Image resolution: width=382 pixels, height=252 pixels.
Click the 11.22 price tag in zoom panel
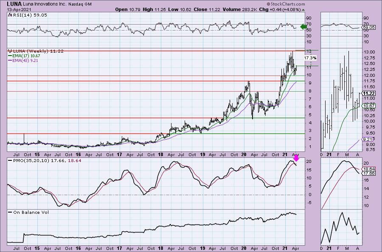click(369, 93)
